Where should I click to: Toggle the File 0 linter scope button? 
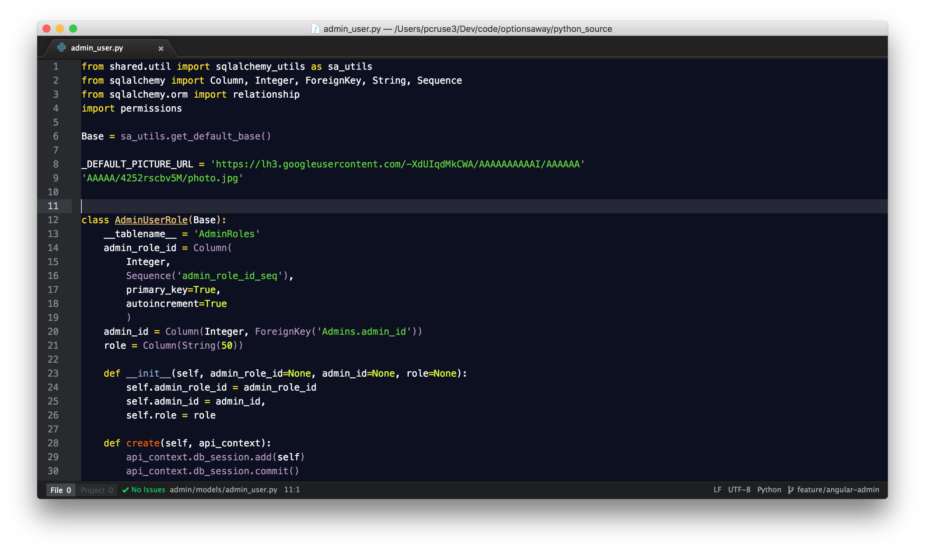click(61, 490)
